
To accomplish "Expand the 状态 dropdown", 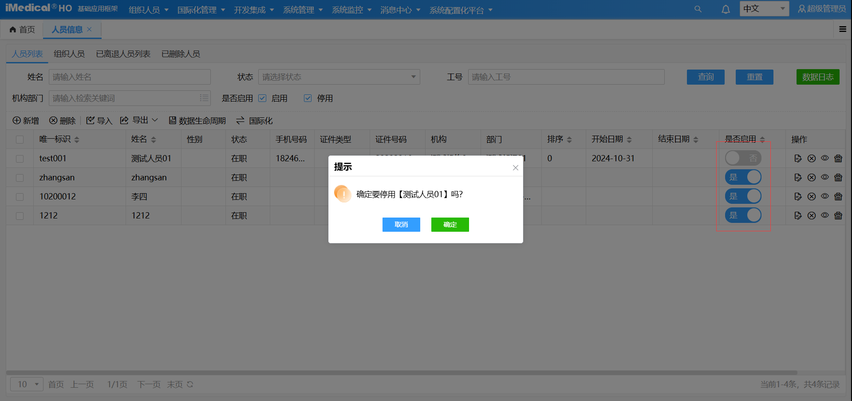I will tap(339, 77).
